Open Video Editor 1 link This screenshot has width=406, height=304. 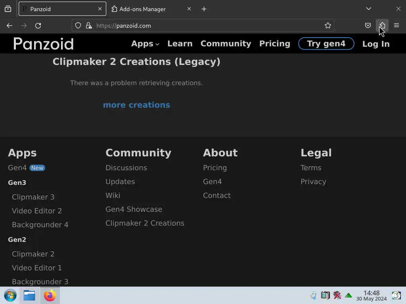[37, 268]
